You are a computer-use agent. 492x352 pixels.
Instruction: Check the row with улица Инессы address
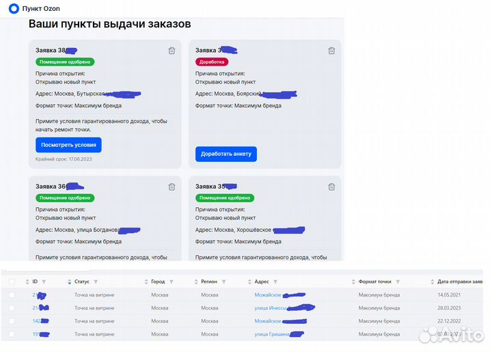(x=12, y=308)
